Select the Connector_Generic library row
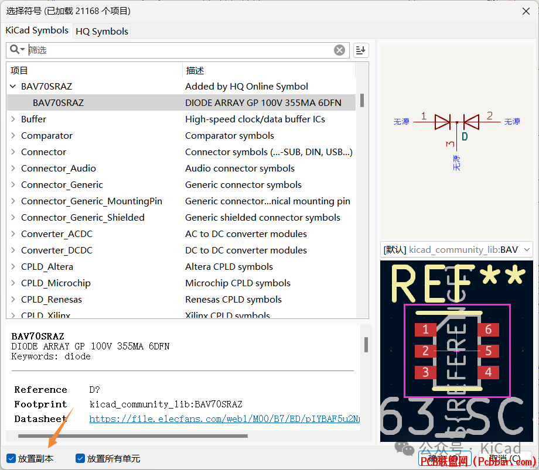Viewport: 539px width, 470px height. (x=181, y=185)
